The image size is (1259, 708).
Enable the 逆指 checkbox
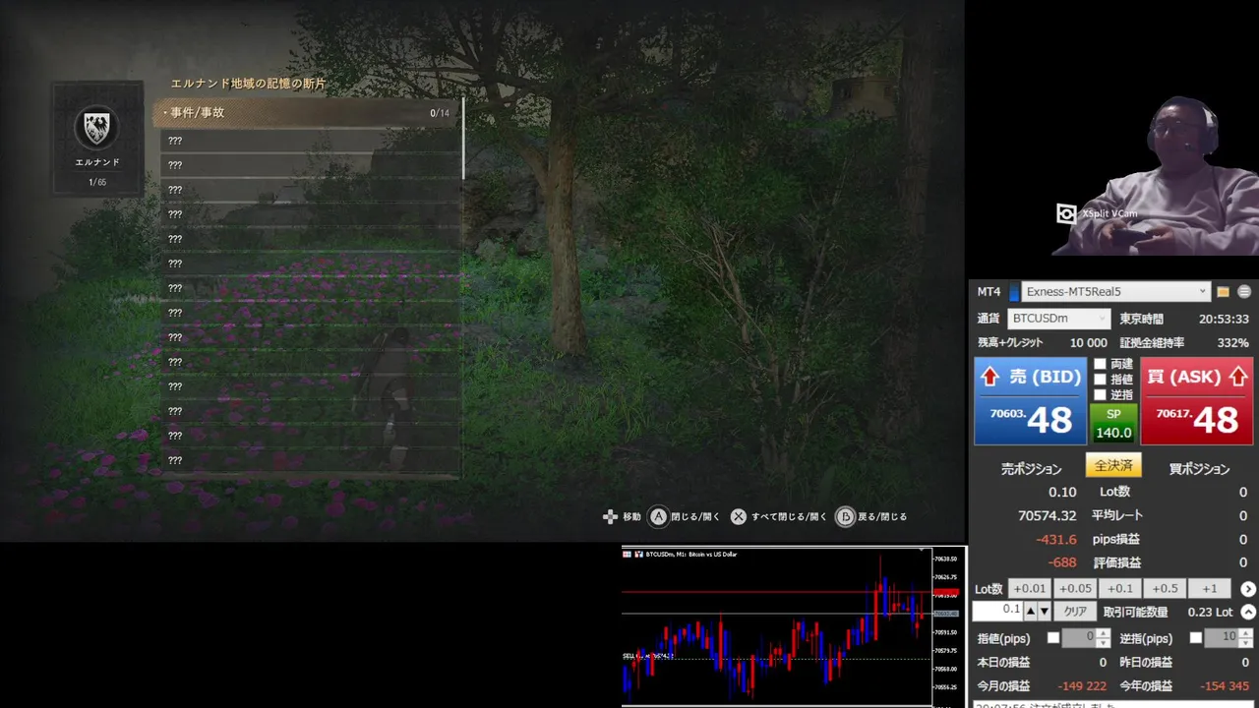pyautogui.click(x=1101, y=394)
